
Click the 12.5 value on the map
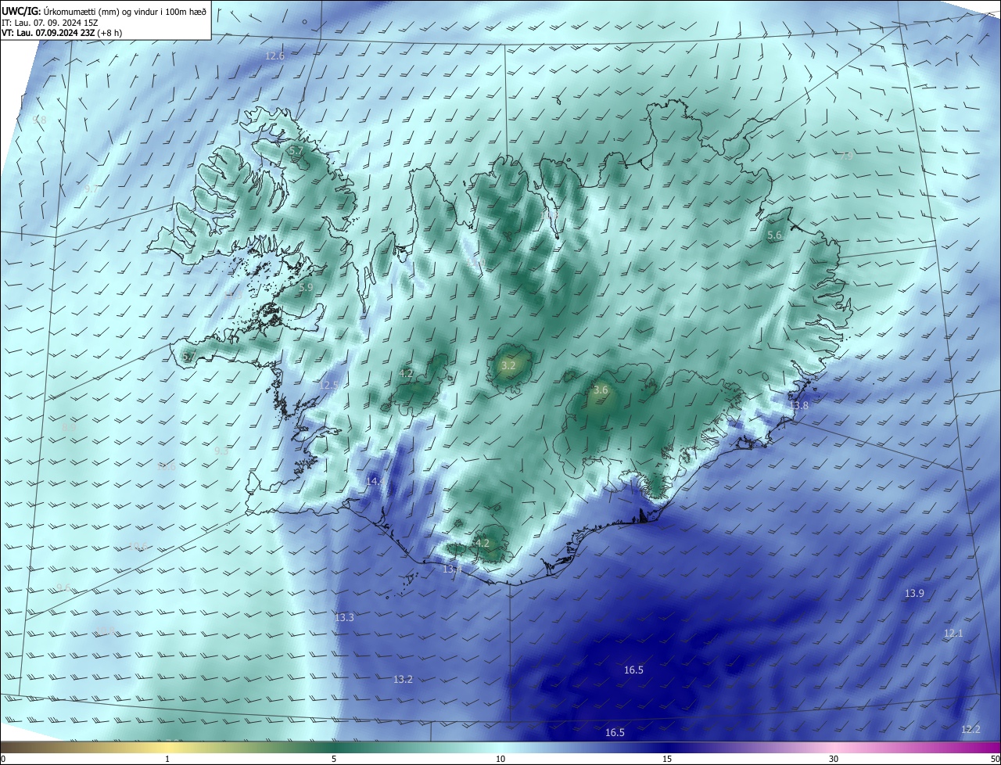point(329,386)
